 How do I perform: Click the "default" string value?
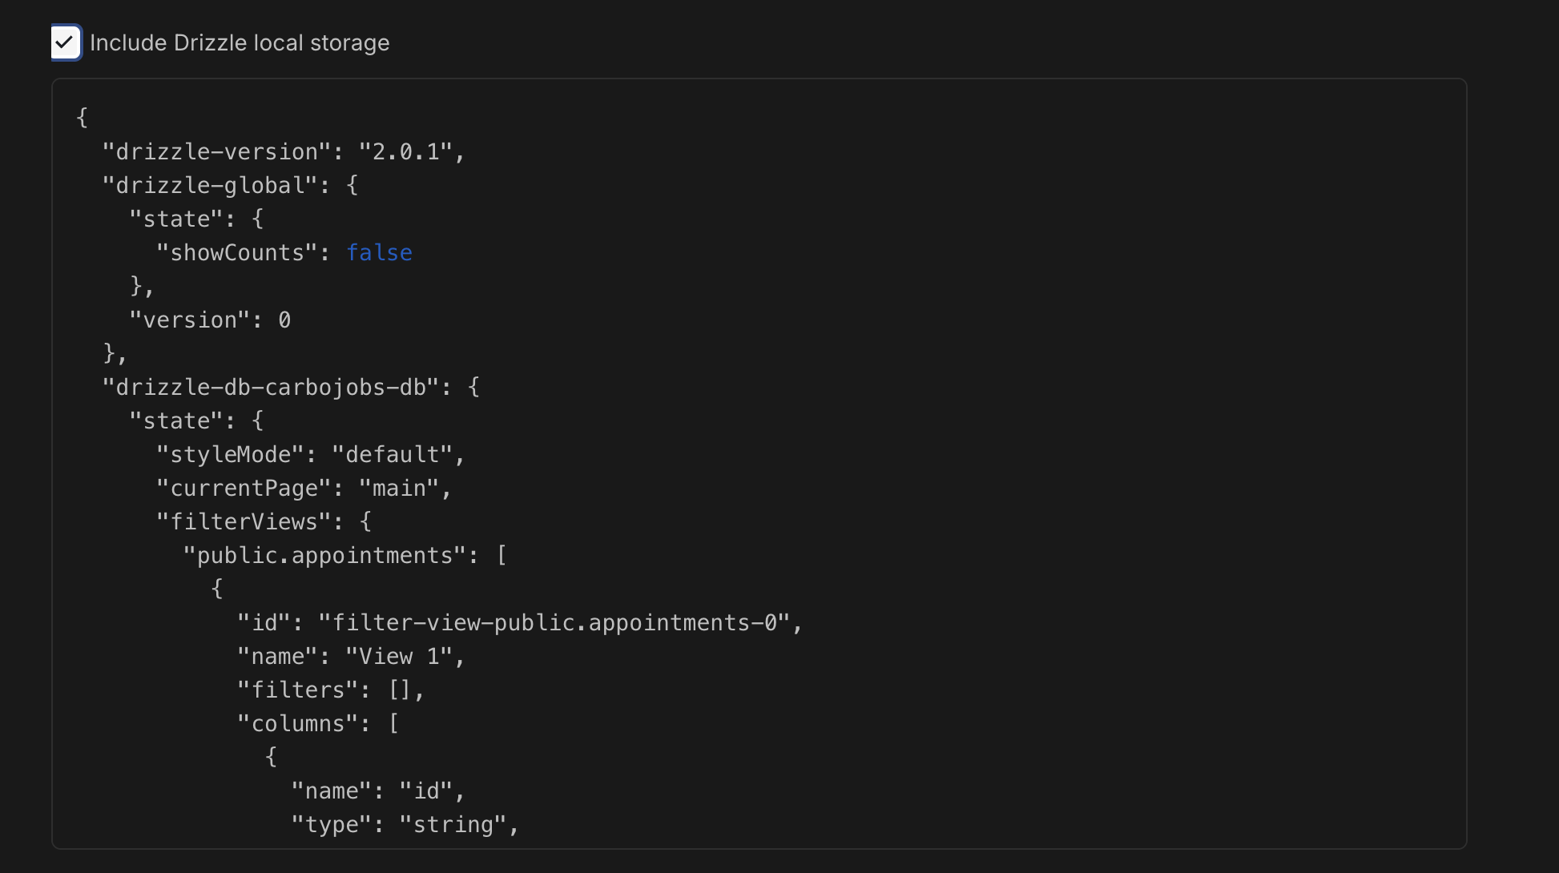[392, 454]
